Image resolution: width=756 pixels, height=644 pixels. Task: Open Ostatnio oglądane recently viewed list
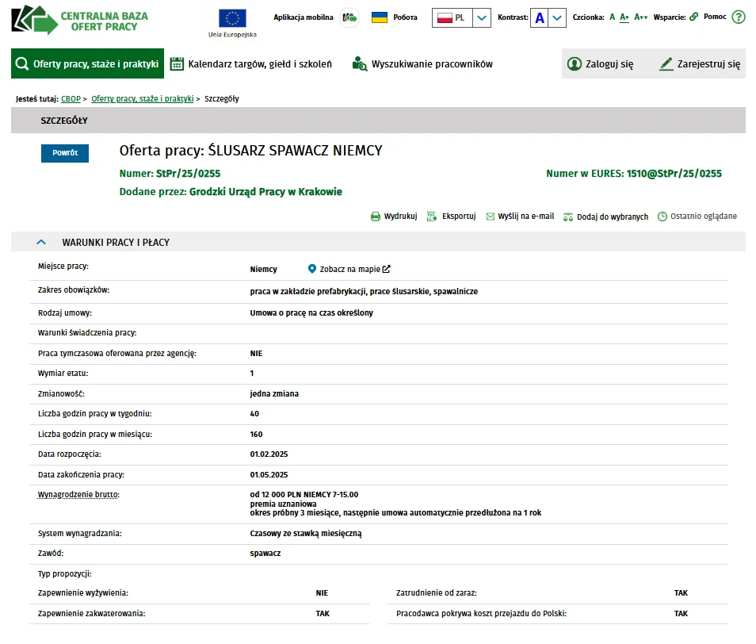pos(697,217)
